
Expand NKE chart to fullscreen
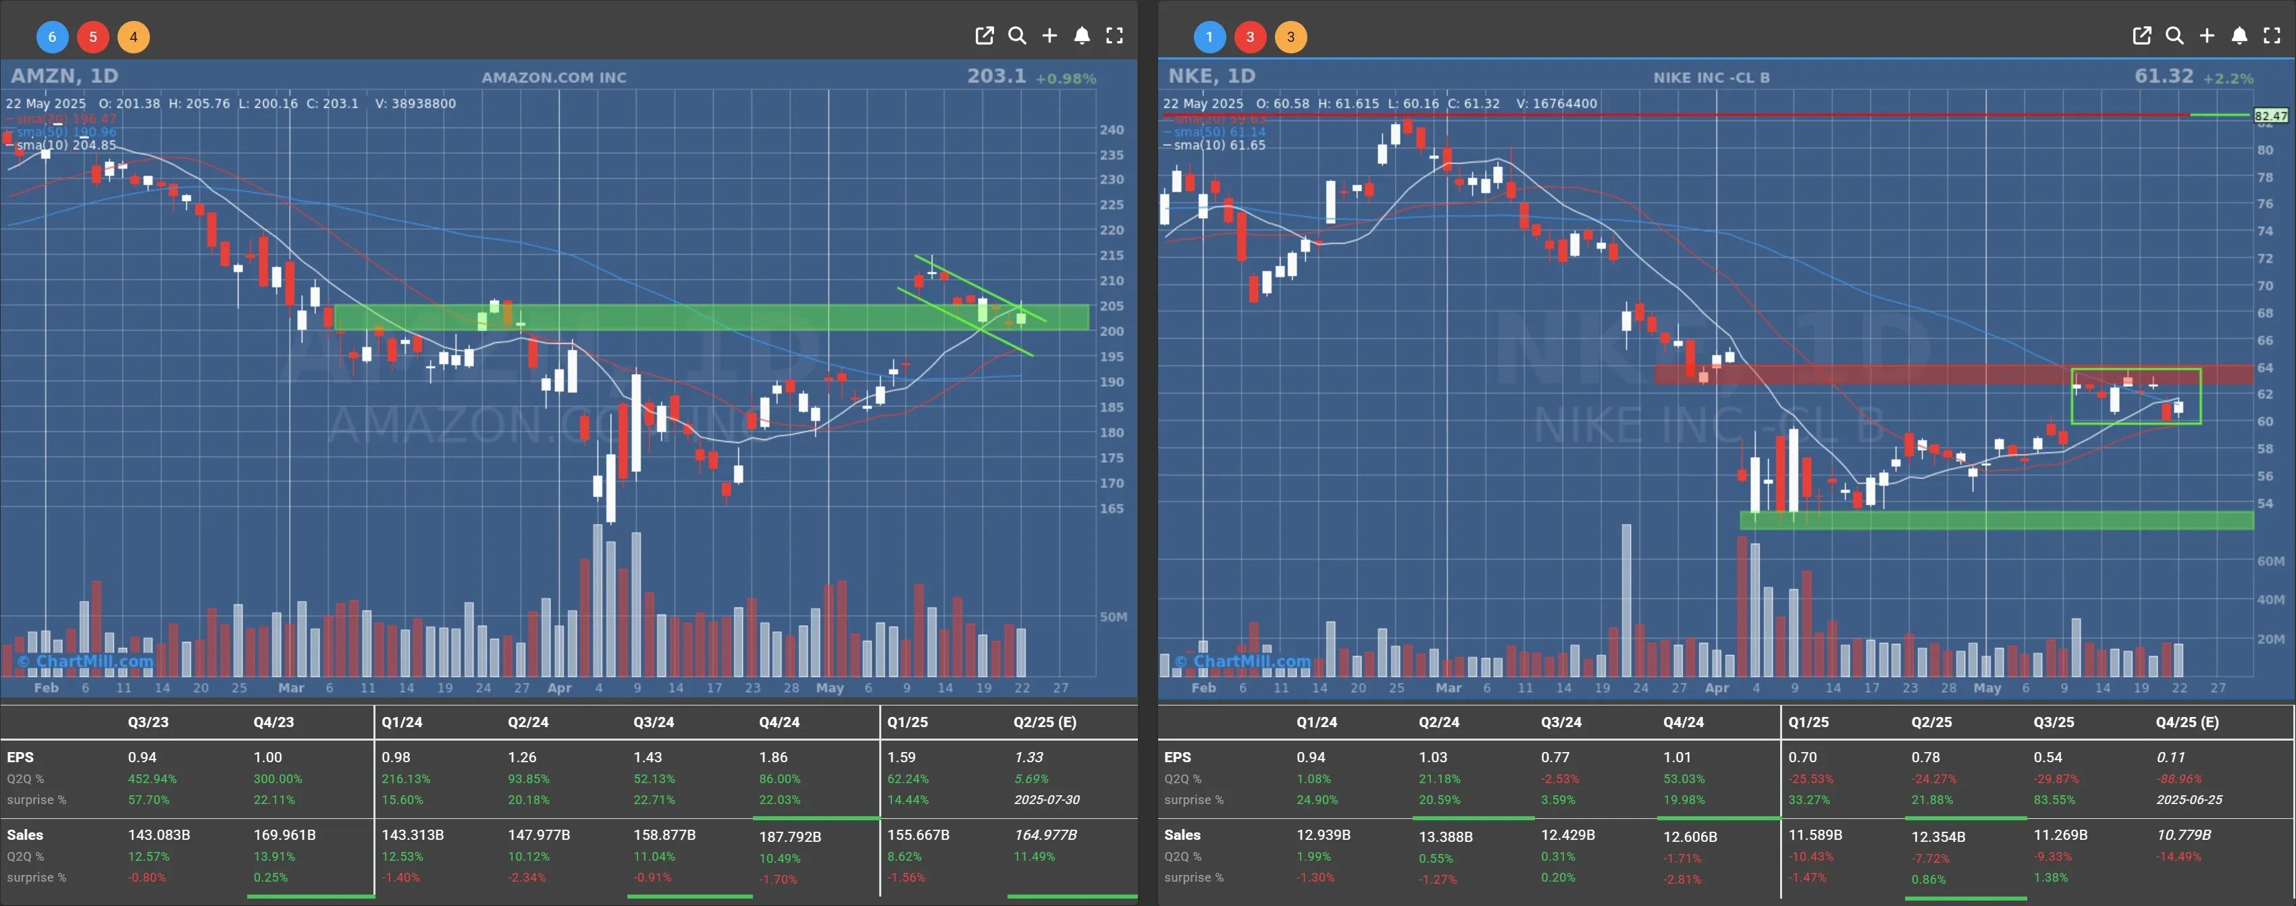[2272, 36]
